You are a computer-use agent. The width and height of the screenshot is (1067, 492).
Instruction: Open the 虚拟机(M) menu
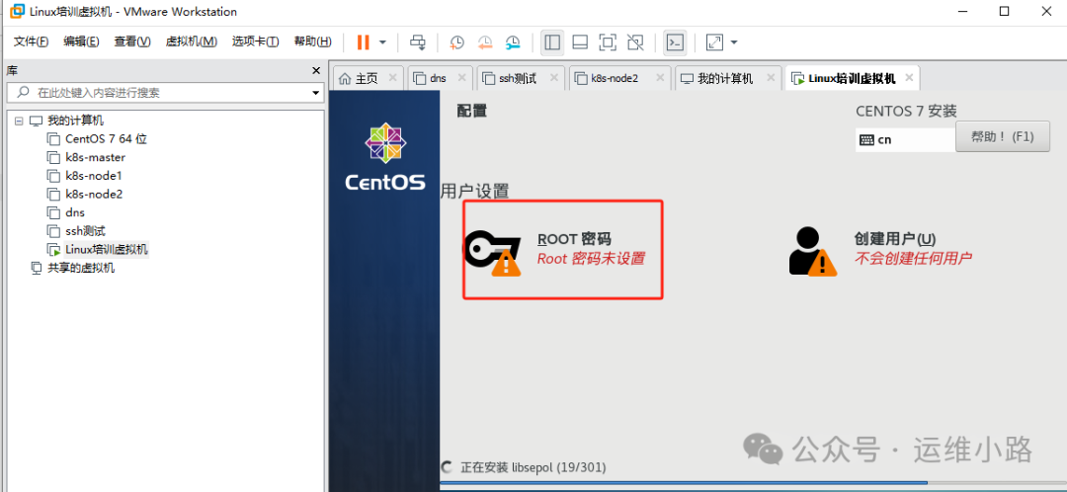coord(192,41)
